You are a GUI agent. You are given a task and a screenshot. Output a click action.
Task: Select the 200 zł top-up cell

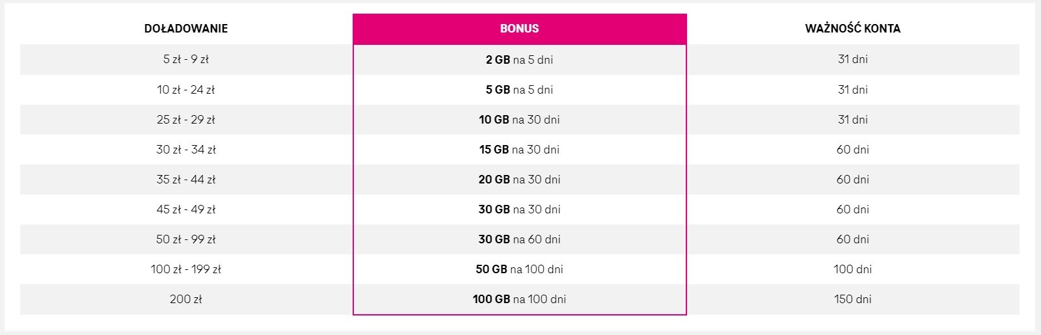click(x=185, y=299)
